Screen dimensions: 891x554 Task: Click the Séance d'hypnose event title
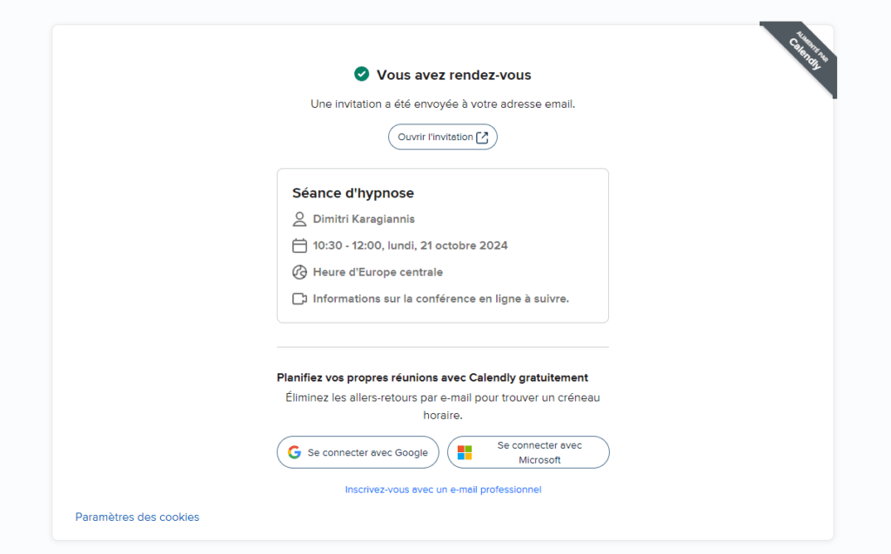(x=353, y=193)
